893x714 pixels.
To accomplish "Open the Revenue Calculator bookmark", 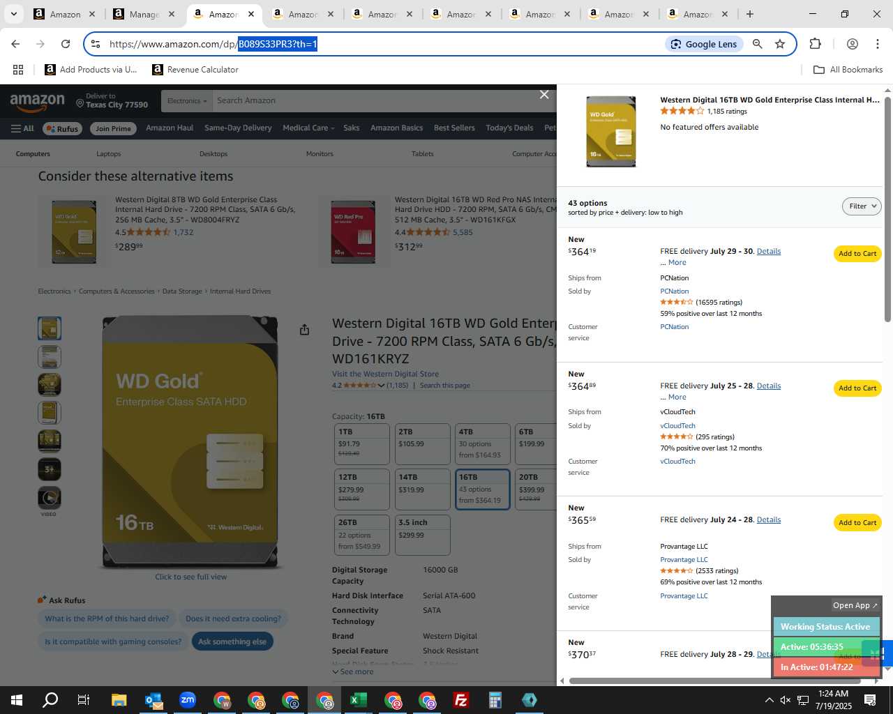I will click(195, 70).
